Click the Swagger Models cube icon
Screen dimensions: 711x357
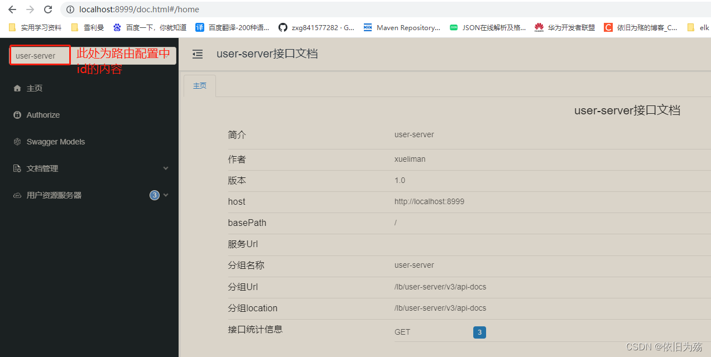[x=17, y=141]
